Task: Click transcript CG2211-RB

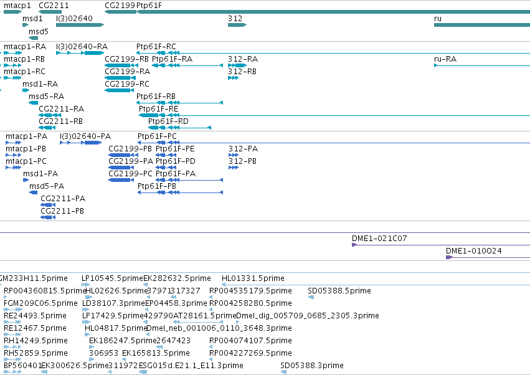Action: click(61, 121)
